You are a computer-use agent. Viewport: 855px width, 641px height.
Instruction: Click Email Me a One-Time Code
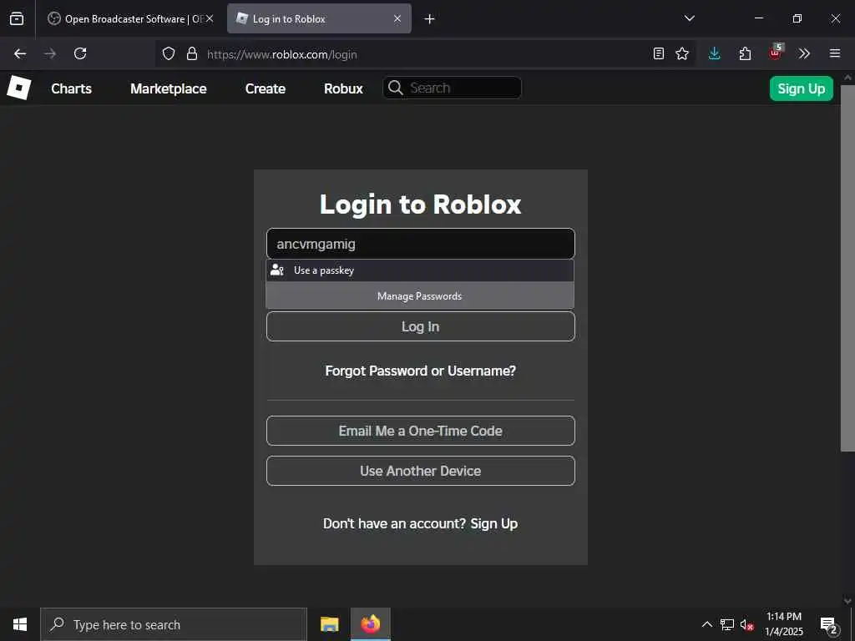click(x=421, y=431)
